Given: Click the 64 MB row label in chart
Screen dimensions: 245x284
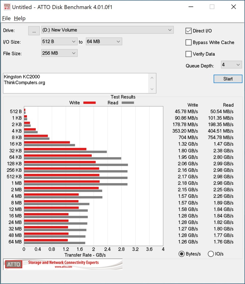Looking at the screenshot, I should click(x=15, y=242).
